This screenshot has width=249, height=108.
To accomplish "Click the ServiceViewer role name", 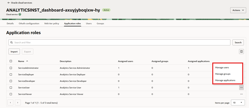I will [x=25, y=94].
